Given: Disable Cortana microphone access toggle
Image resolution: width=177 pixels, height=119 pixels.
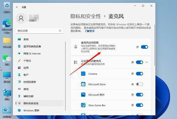Looking at the screenshot, I should click(x=140, y=74).
